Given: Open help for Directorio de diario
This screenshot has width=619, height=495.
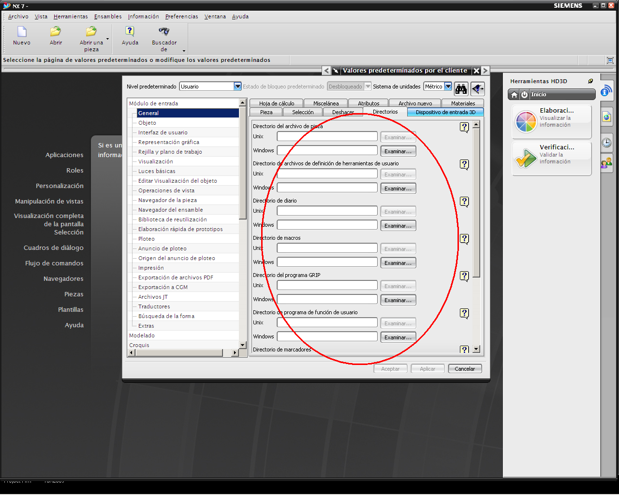Looking at the screenshot, I should click(x=464, y=202).
